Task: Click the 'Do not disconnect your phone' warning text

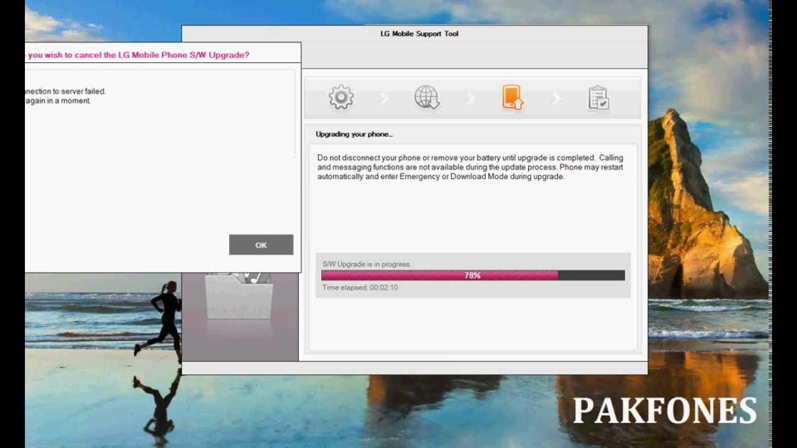Action: point(470,167)
